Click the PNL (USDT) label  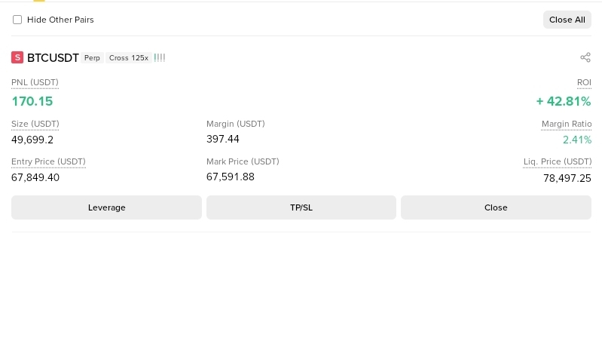pyautogui.click(x=35, y=82)
